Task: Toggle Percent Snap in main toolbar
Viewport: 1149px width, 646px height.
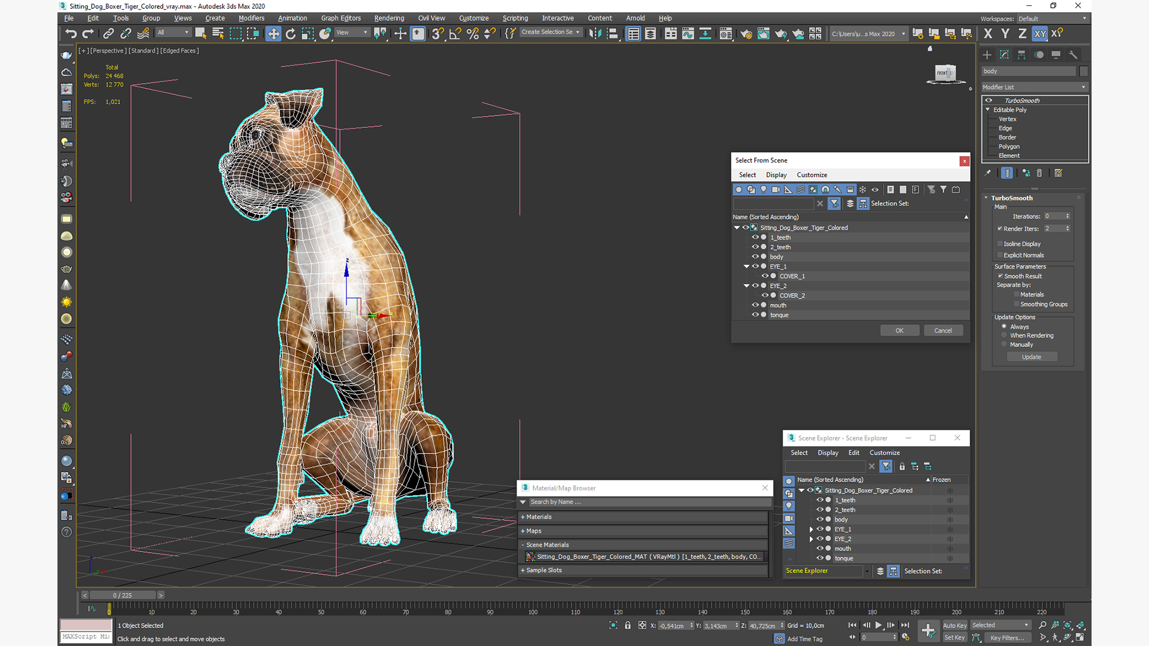Action: pos(473,33)
